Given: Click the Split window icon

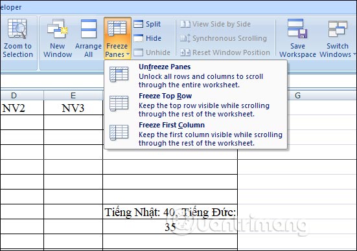Looking at the screenshot, I should pos(139,24).
